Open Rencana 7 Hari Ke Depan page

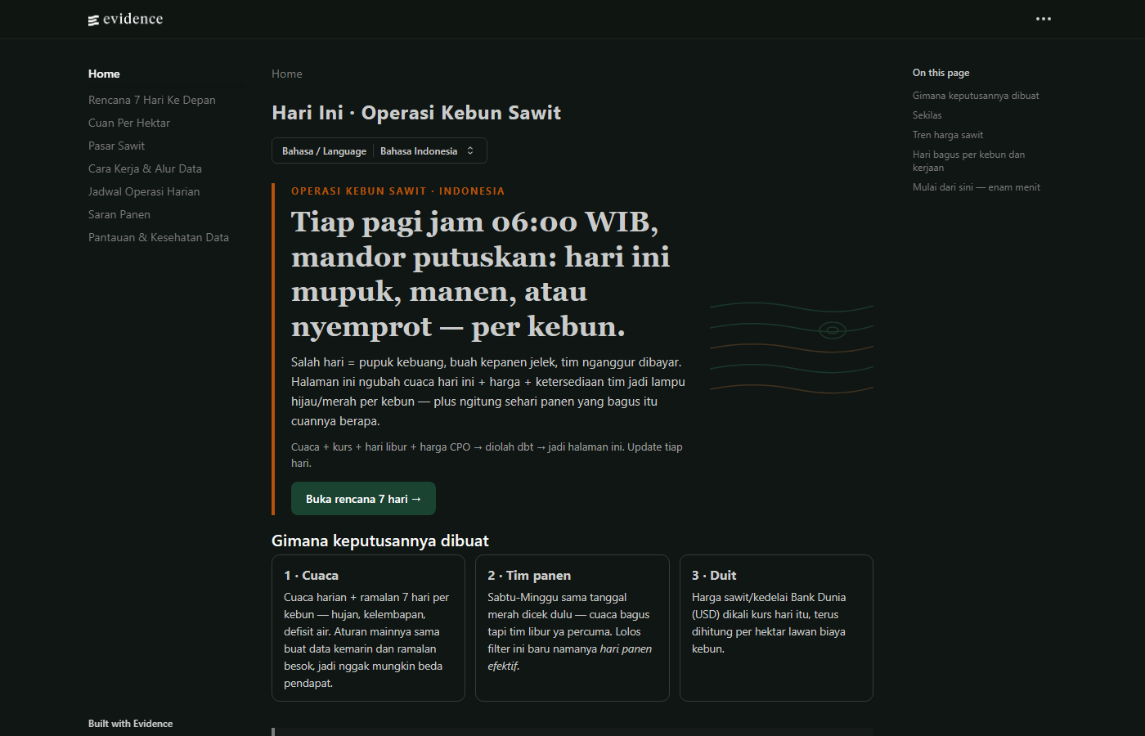point(152,100)
